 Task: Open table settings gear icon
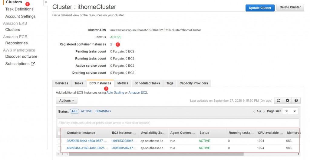pyautogui.click(x=287, y=101)
